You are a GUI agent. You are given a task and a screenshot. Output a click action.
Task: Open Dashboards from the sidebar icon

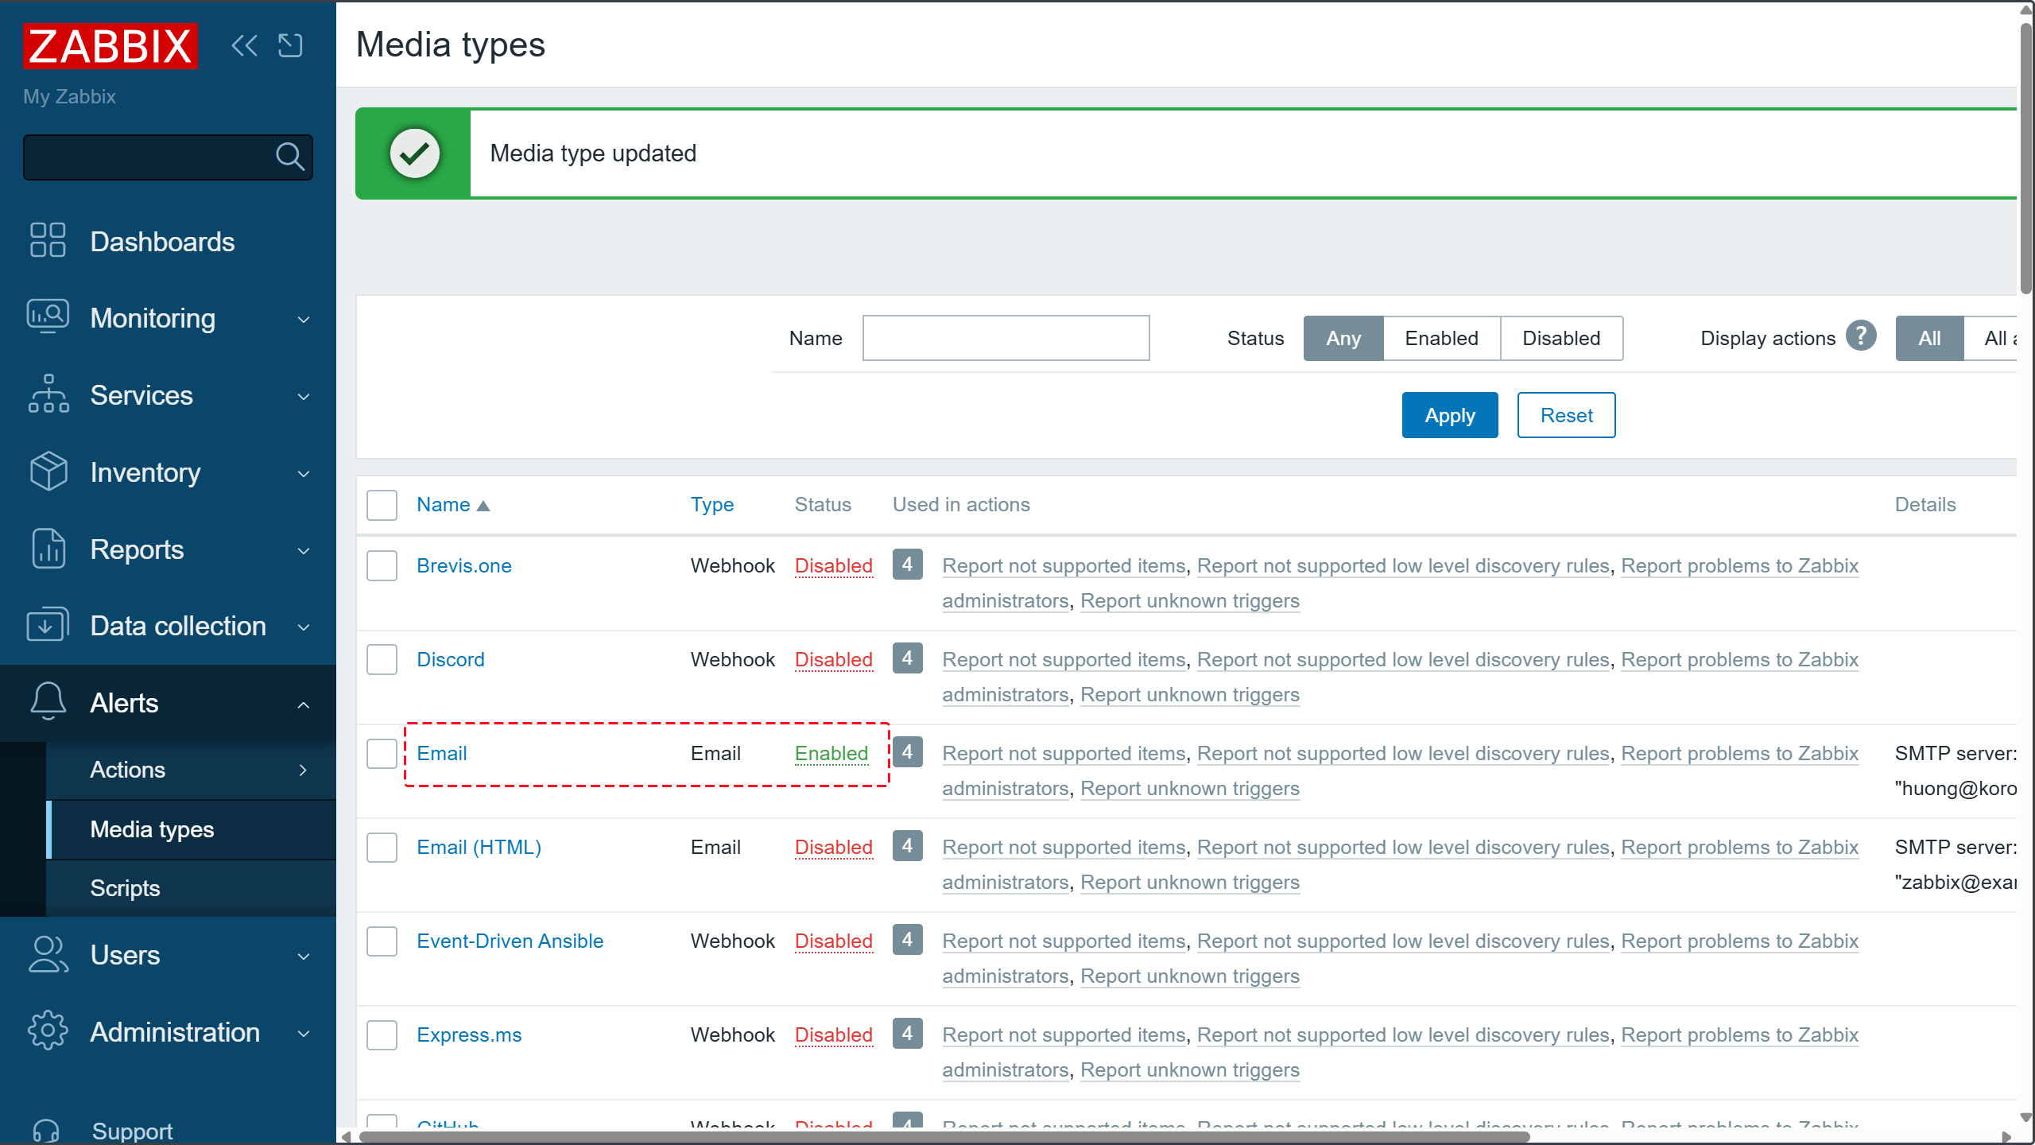(48, 240)
